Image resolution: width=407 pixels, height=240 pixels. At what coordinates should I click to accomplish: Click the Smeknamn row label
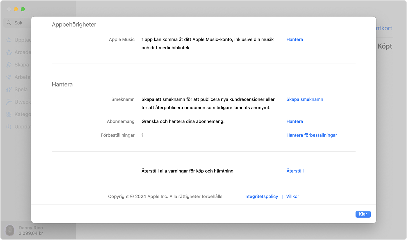tap(123, 99)
